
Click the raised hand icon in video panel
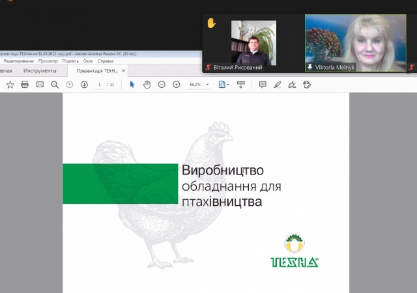tap(211, 23)
